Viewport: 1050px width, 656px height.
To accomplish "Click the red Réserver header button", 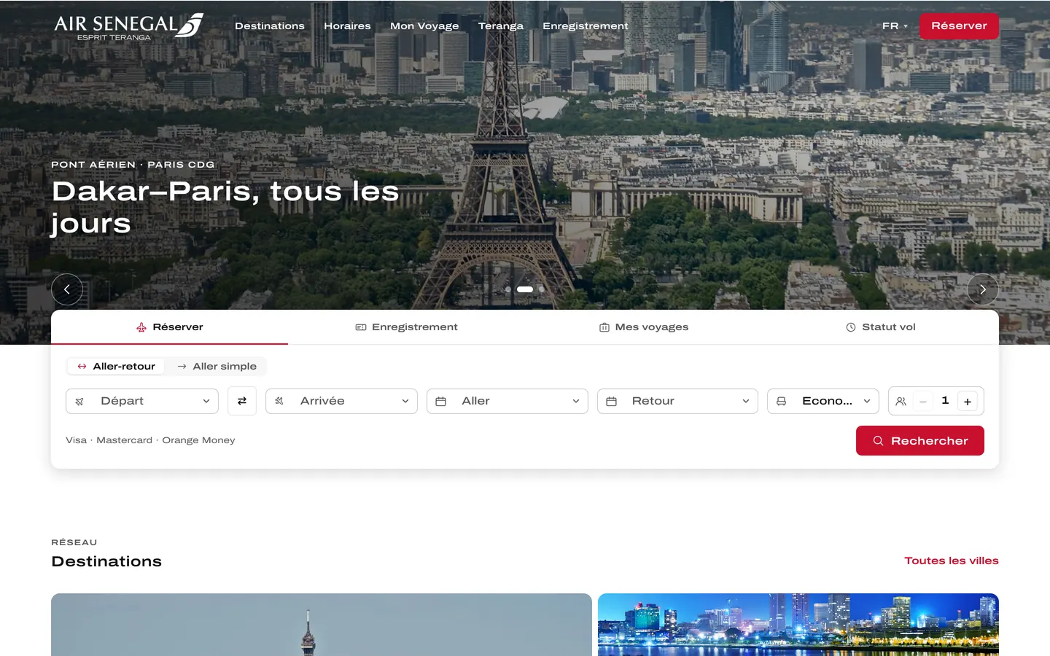I will coord(959,26).
